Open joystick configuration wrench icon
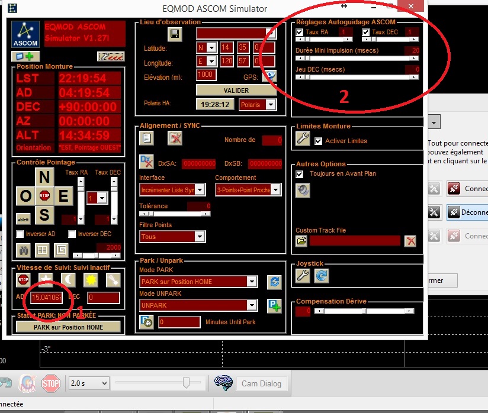 (x=303, y=276)
